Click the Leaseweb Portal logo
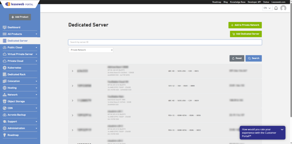Viewport: 292px width, 144px height. [19, 4]
